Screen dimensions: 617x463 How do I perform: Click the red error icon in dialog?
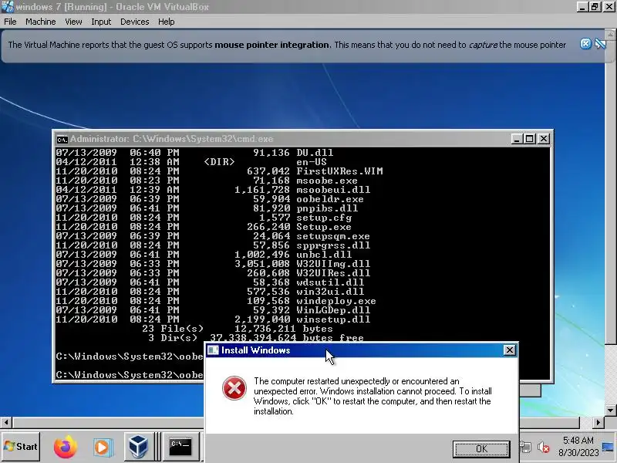tap(234, 388)
